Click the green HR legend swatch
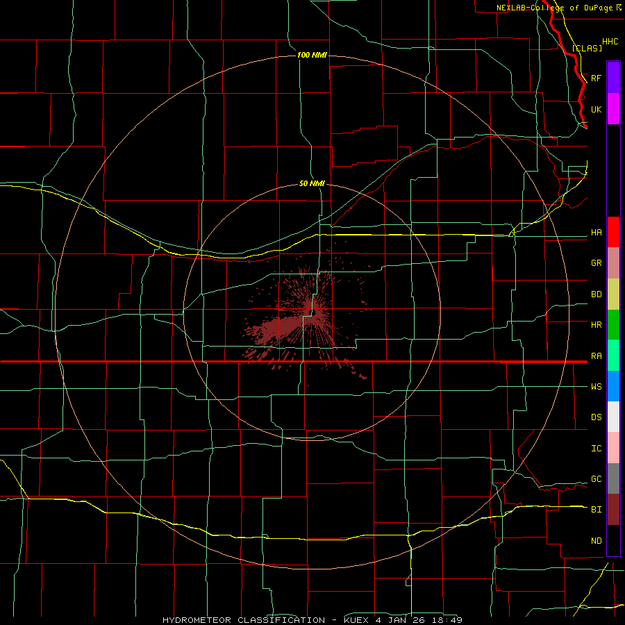The width and height of the screenshot is (625, 625). pos(613,325)
